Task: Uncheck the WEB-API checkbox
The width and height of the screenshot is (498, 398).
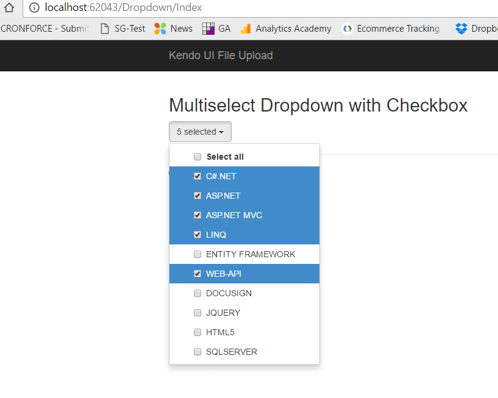Action: [x=197, y=274]
